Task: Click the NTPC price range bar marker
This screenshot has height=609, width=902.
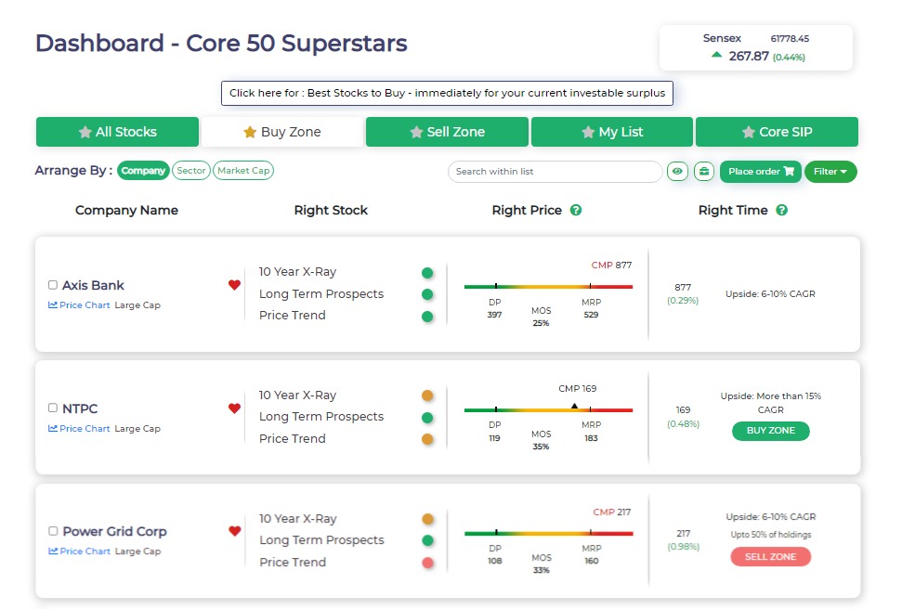Action: click(574, 407)
